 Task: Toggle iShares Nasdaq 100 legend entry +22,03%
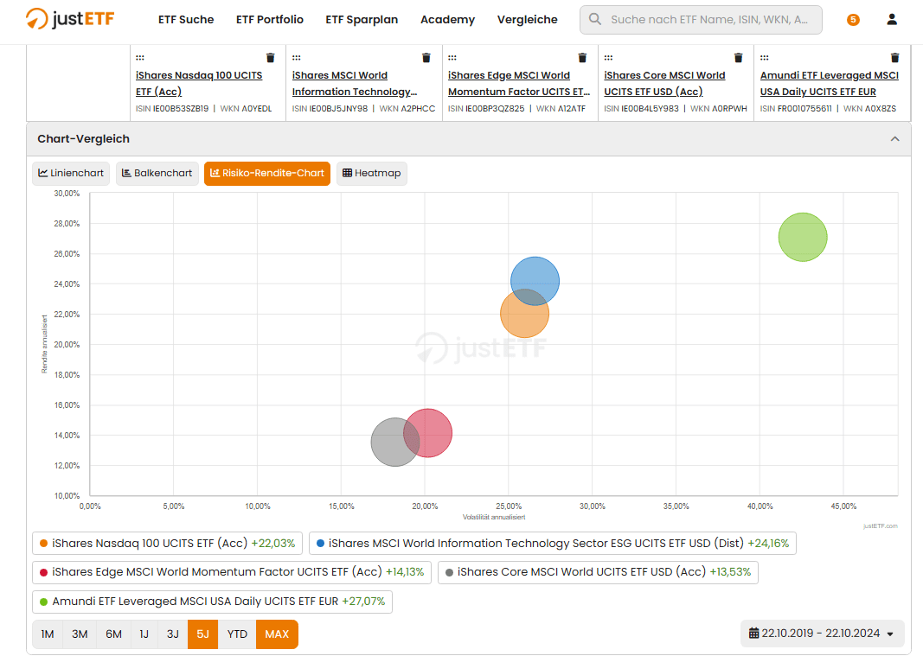pos(167,543)
